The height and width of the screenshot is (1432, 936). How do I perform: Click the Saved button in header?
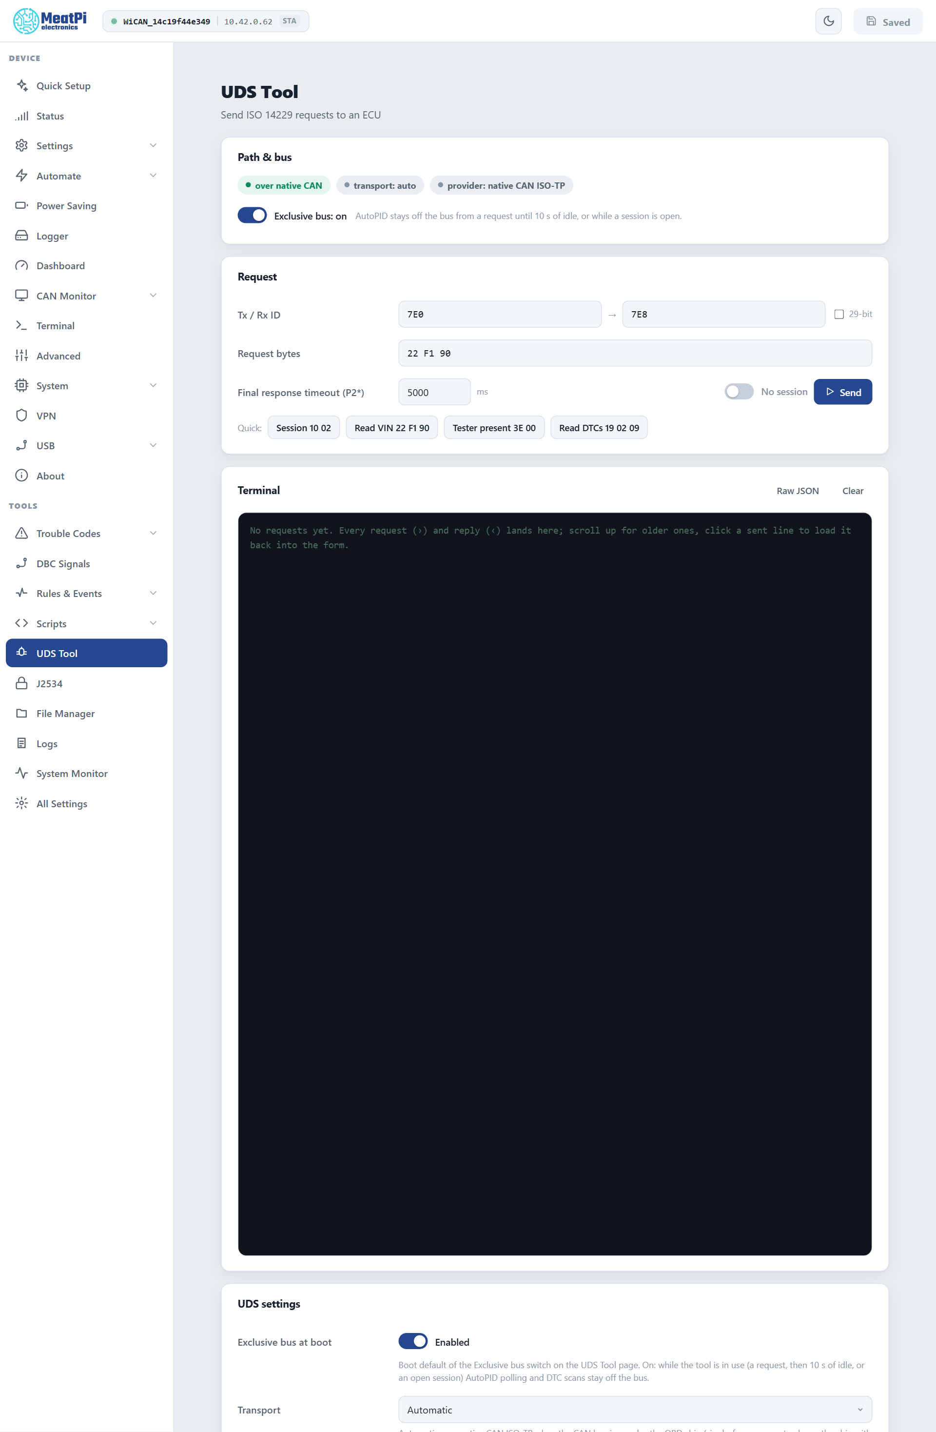[x=888, y=21]
